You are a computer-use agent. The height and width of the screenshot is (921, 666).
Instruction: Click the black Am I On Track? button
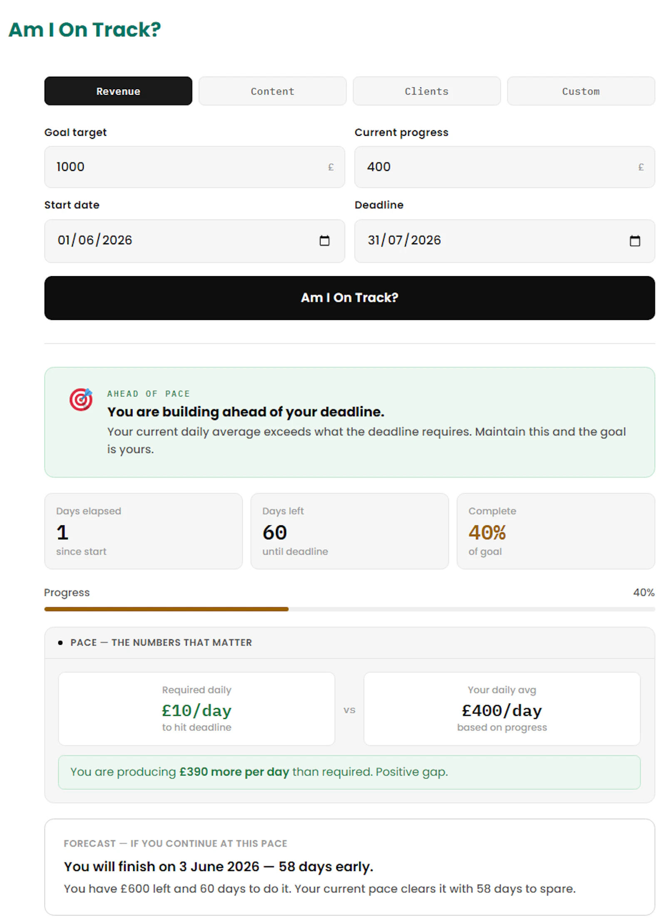click(x=350, y=298)
